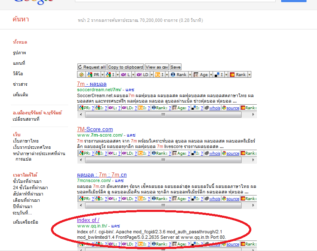The width and height of the screenshot is (317, 251).
Task: Click Alexa Rank value in 7m-score.com bar
Action: [170, 153]
